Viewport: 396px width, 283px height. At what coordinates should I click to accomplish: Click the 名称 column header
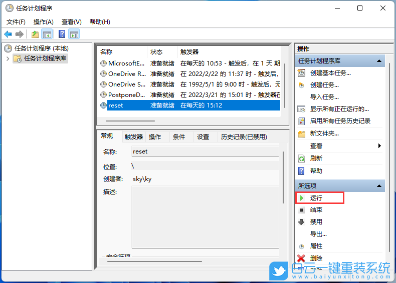[x=122, y=52]
